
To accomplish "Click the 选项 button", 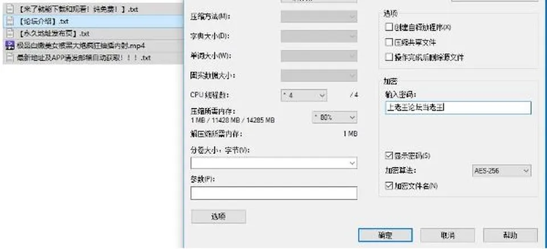I will [218, 216].
